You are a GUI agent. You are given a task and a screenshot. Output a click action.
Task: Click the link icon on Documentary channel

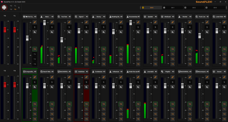click(138, 22)
